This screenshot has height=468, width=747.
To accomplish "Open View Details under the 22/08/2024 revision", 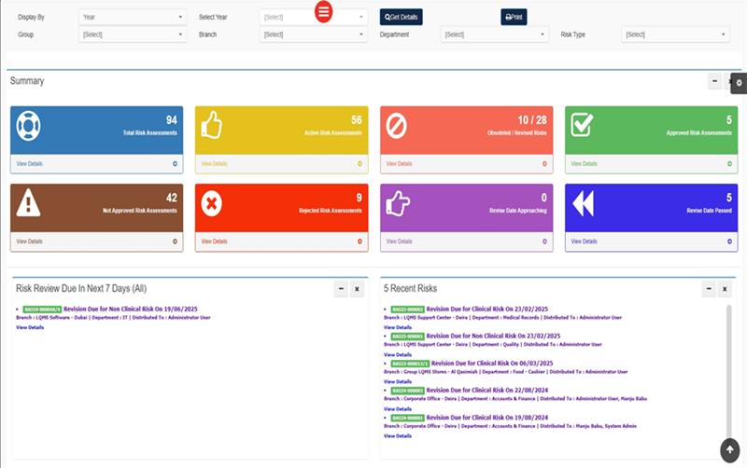I will [x=398, y=409].
